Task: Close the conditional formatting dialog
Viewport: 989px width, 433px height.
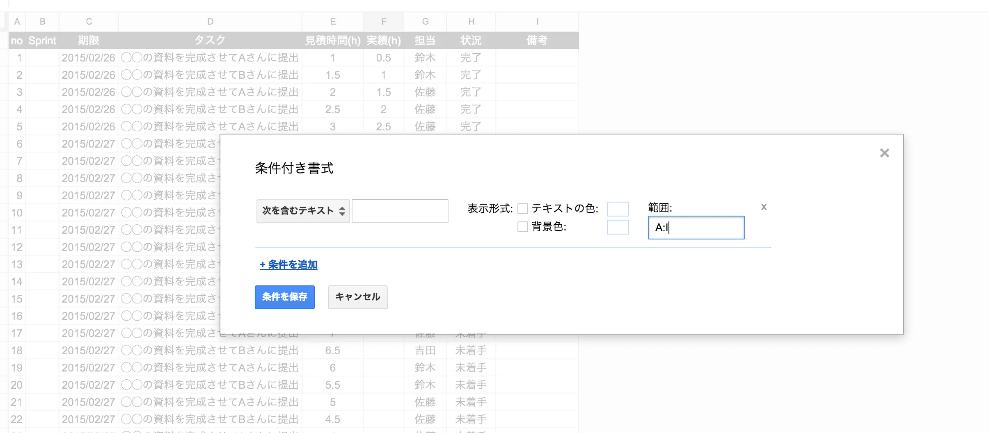Action: click(884, 153)
